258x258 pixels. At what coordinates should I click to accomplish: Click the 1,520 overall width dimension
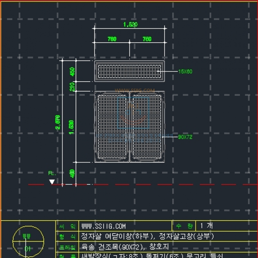pos(130,25)
